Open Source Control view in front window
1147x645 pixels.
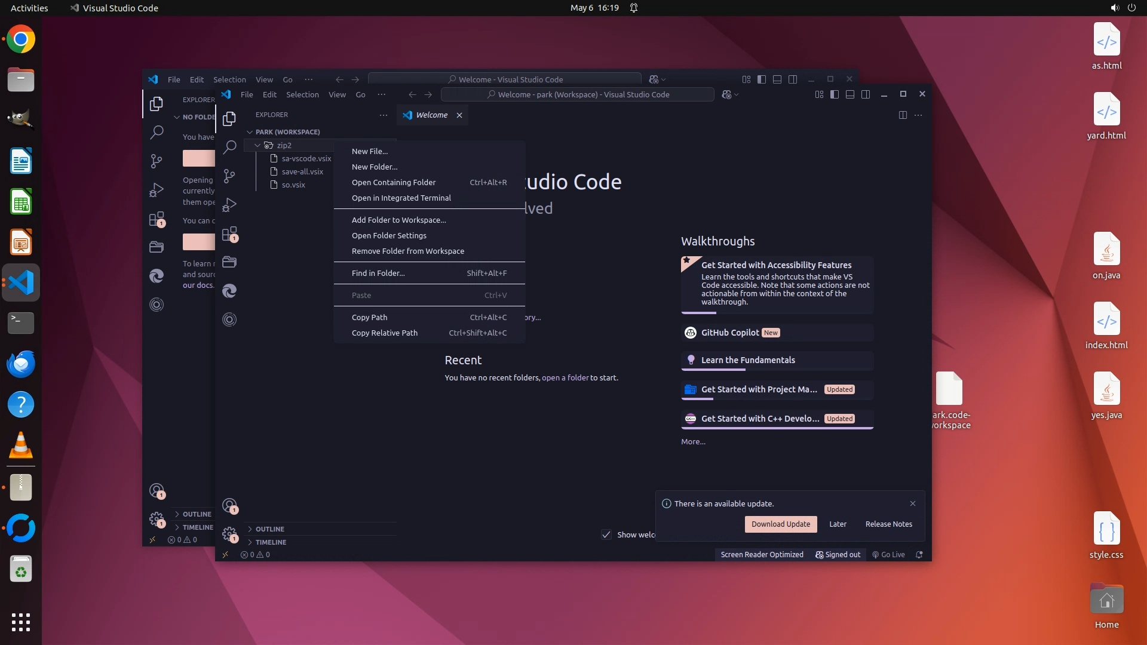coord(229,176)
